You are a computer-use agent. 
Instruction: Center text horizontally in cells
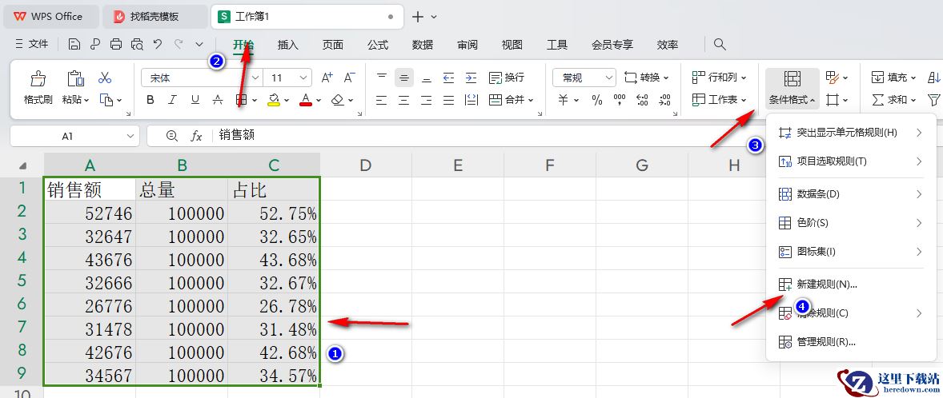(404, 100)
